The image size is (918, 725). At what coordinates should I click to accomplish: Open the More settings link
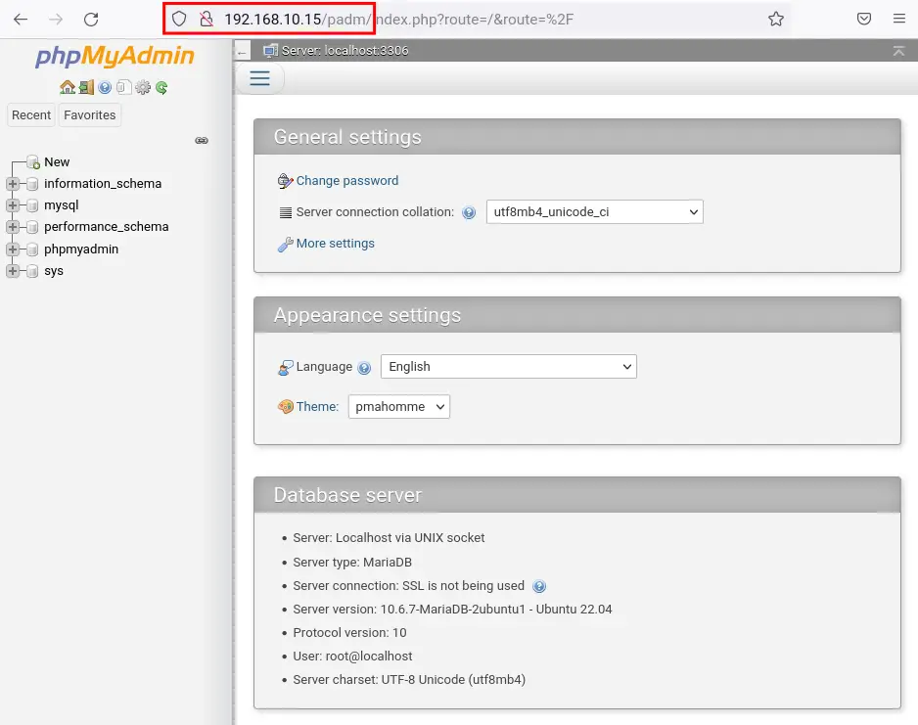(336, 244)
